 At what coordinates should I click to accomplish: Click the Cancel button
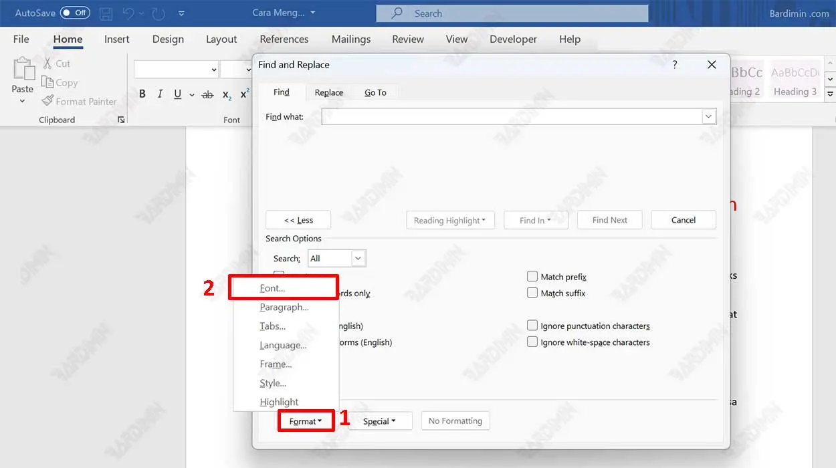pos(684,220)
